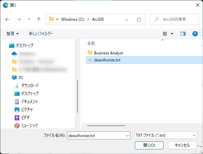Sort by 名前 column header

pyautogui.click(x=91, y=43)
